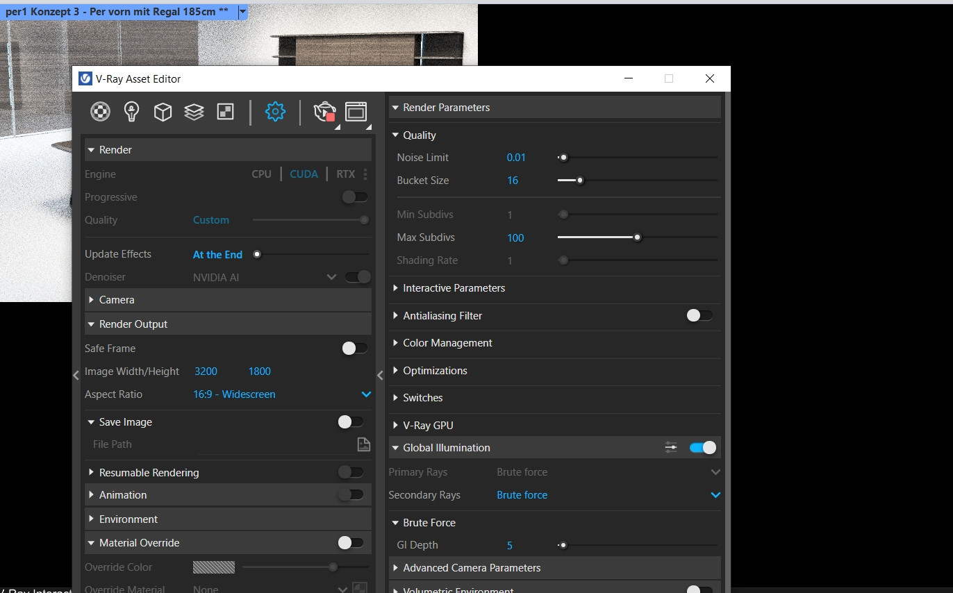
Task: Edit the Max Subdivs 100 value
Action: tap(515, 238)
